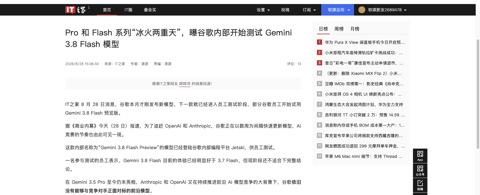Screen dimensions: 480x195
Task: Click rank number badge 1
Action: point(319,42)
